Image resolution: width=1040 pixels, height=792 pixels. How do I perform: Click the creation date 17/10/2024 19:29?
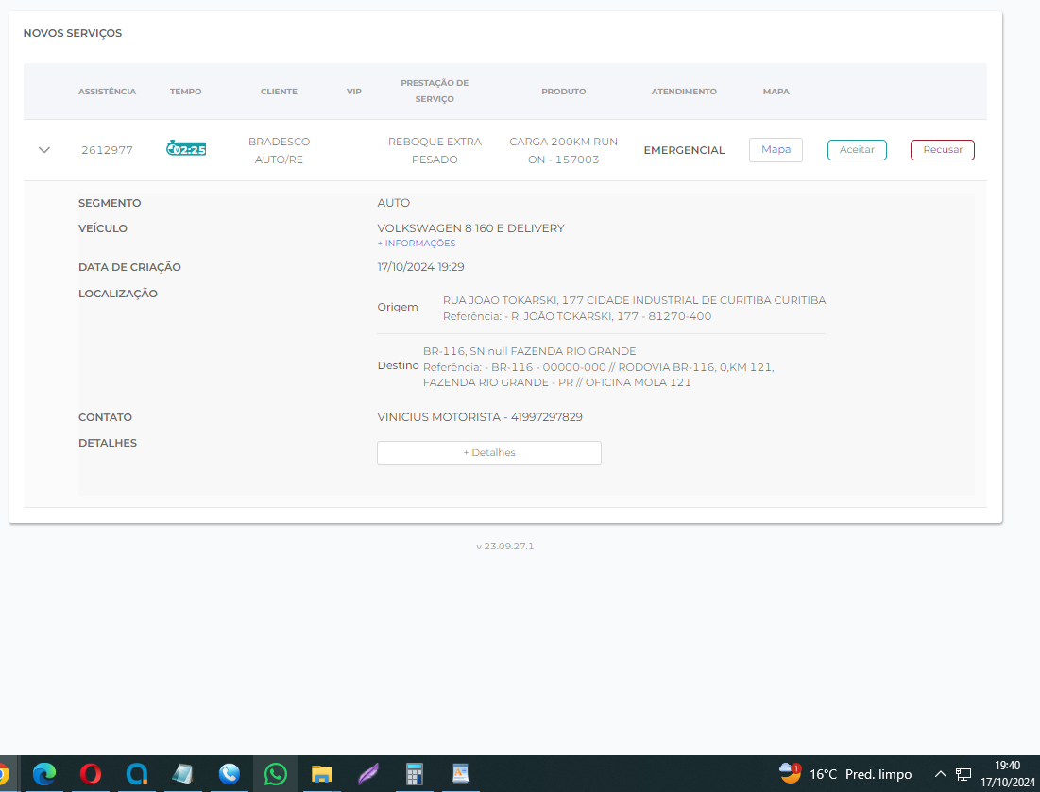(421, 267)
